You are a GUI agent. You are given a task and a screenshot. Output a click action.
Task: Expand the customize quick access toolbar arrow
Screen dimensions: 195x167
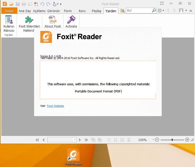point(61,4)
